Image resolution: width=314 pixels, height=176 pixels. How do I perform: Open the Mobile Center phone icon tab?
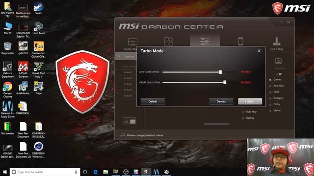(x=241, y=41)
